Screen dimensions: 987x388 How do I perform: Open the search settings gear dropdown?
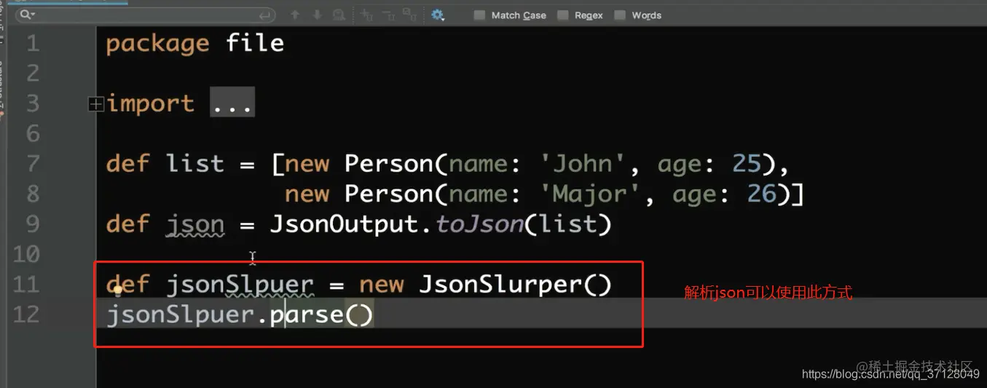pyautogui.click(x=438, y=15)
